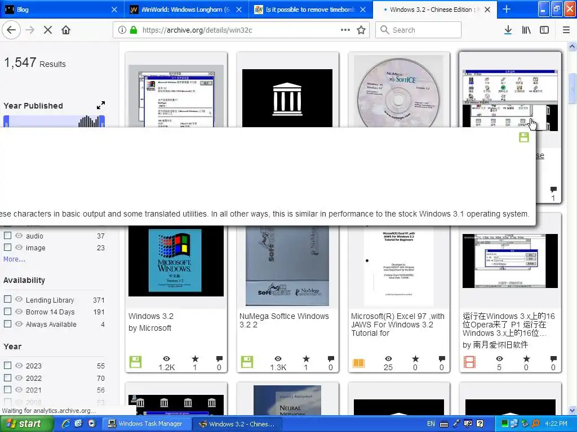Enable the Lending Library filter
This screenshot has height=432, width=577.
click(7, 299)
